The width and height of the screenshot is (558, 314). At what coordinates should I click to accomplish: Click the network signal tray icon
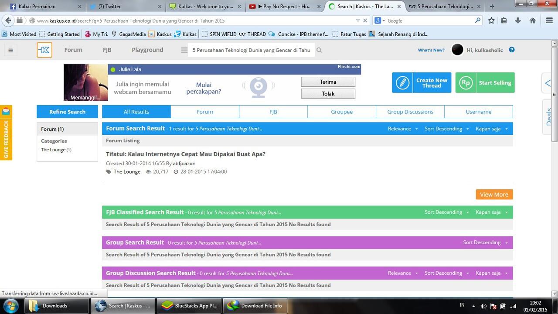(x=513, y=306)
